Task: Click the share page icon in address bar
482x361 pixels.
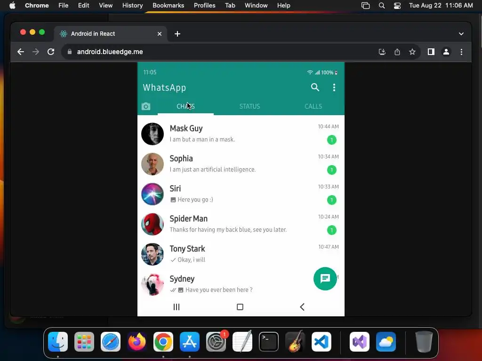Action: click(x=397, y=52)
